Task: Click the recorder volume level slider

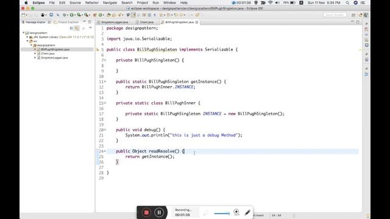Action: (222, 214)
